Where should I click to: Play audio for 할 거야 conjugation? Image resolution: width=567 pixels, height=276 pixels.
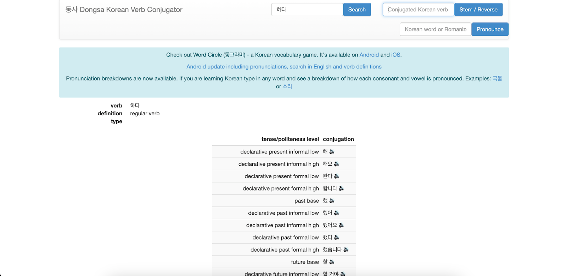click(343, 274)
